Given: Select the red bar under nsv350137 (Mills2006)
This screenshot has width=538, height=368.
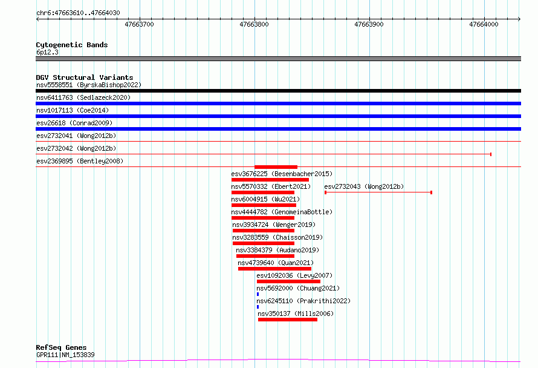Looking at the screenshot, I should (x=288, y=320).
